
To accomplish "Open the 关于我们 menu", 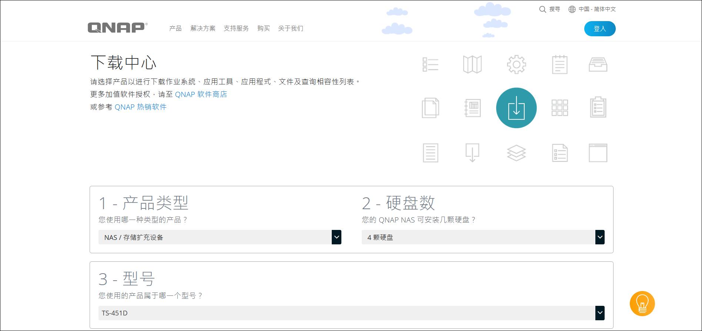I will coord(290,28).
